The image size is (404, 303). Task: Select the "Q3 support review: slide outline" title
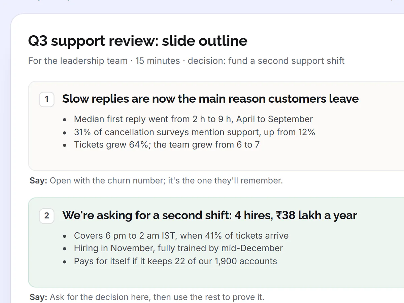coord(138,41)
